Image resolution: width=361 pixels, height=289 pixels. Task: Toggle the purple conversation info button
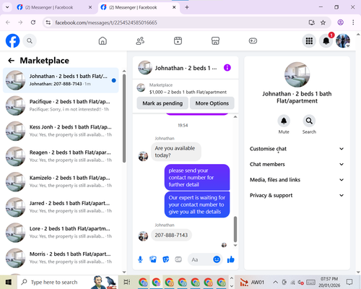[227, 68]
